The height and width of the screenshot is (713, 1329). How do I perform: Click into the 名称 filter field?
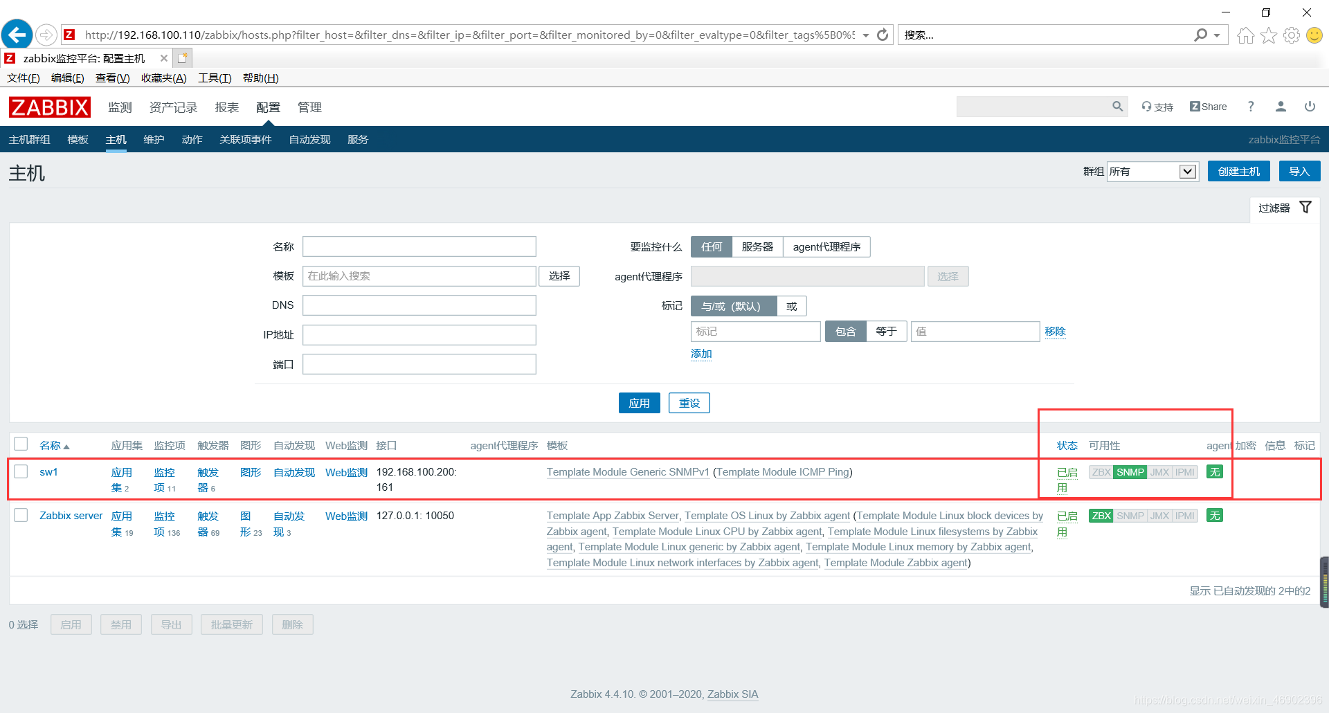[419, 246]
